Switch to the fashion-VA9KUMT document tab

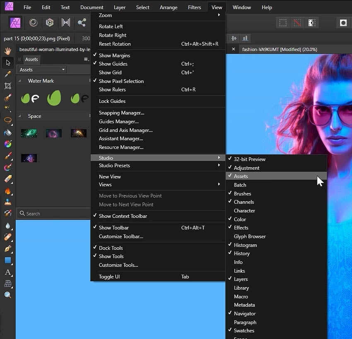click(x=282, y=49)
